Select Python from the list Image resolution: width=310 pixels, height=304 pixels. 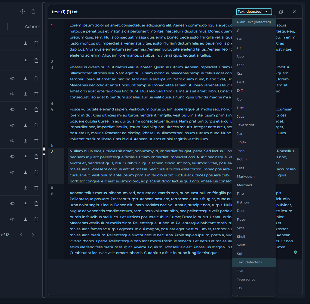tap(254, 202)
